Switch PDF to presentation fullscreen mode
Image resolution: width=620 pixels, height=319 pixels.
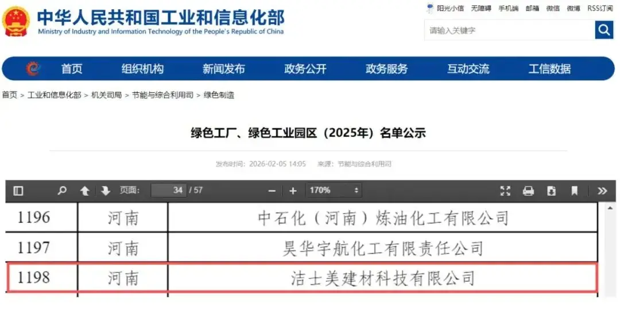click(x=505, y=191)
